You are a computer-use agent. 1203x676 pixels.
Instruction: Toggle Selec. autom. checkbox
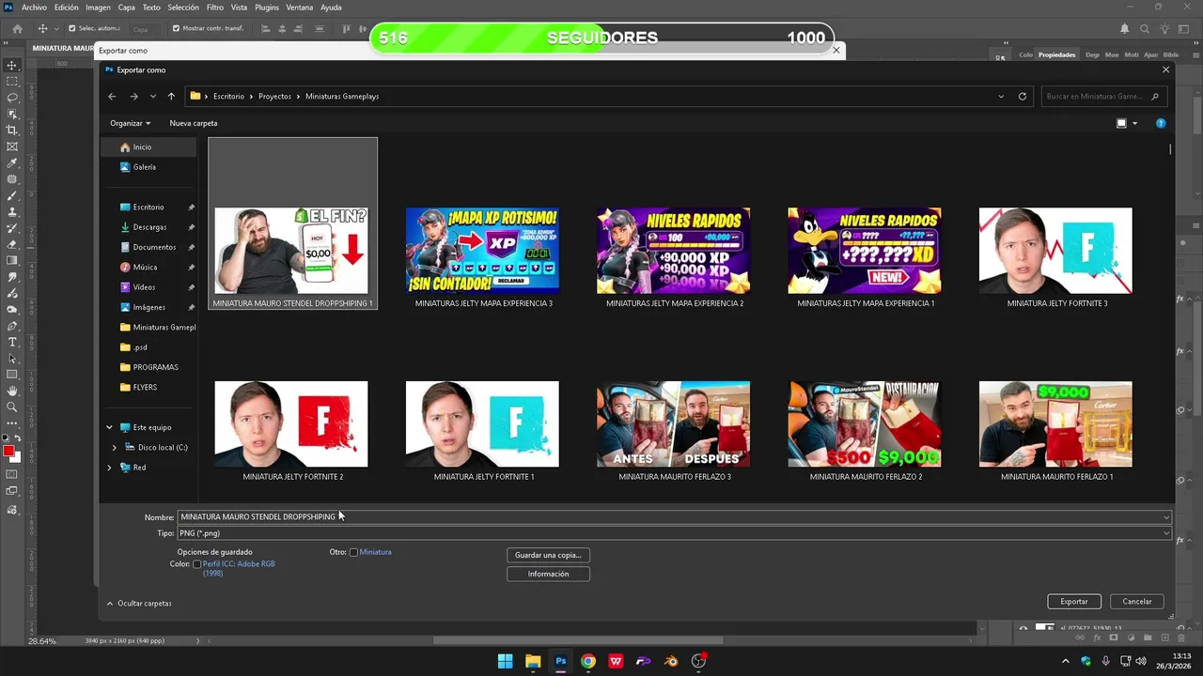[72, 28]
